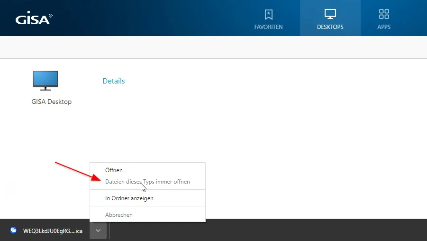Click the GISA Desktop label
427x241 pixels.
(52, 102)
